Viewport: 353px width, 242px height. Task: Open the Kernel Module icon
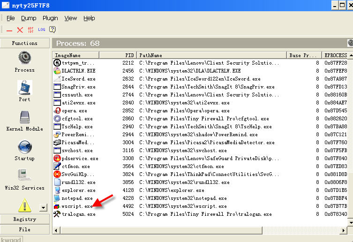24,117
